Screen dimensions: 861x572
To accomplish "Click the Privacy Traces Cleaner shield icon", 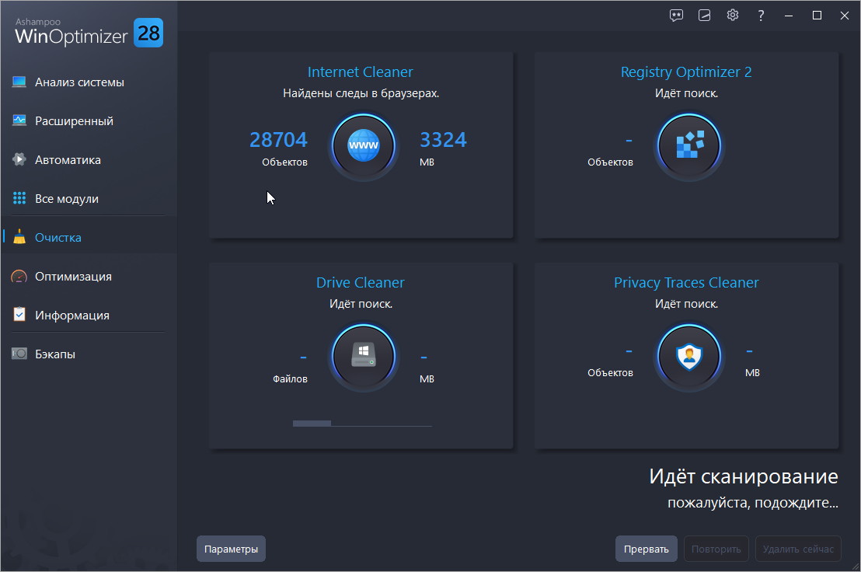I will (688, 356).
